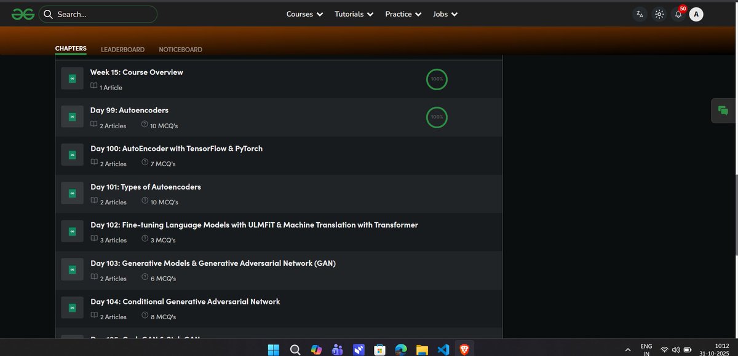Open Windows taskbar search

point(295,349)
